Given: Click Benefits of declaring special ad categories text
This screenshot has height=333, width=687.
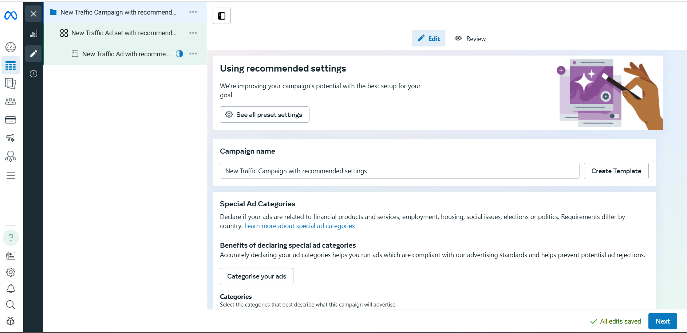Looking at the screenshot, I should pos(288,245).
